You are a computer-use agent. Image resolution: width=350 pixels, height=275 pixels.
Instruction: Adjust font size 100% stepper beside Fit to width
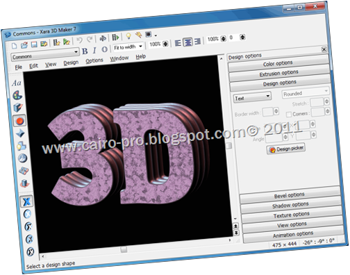point(165,44)
